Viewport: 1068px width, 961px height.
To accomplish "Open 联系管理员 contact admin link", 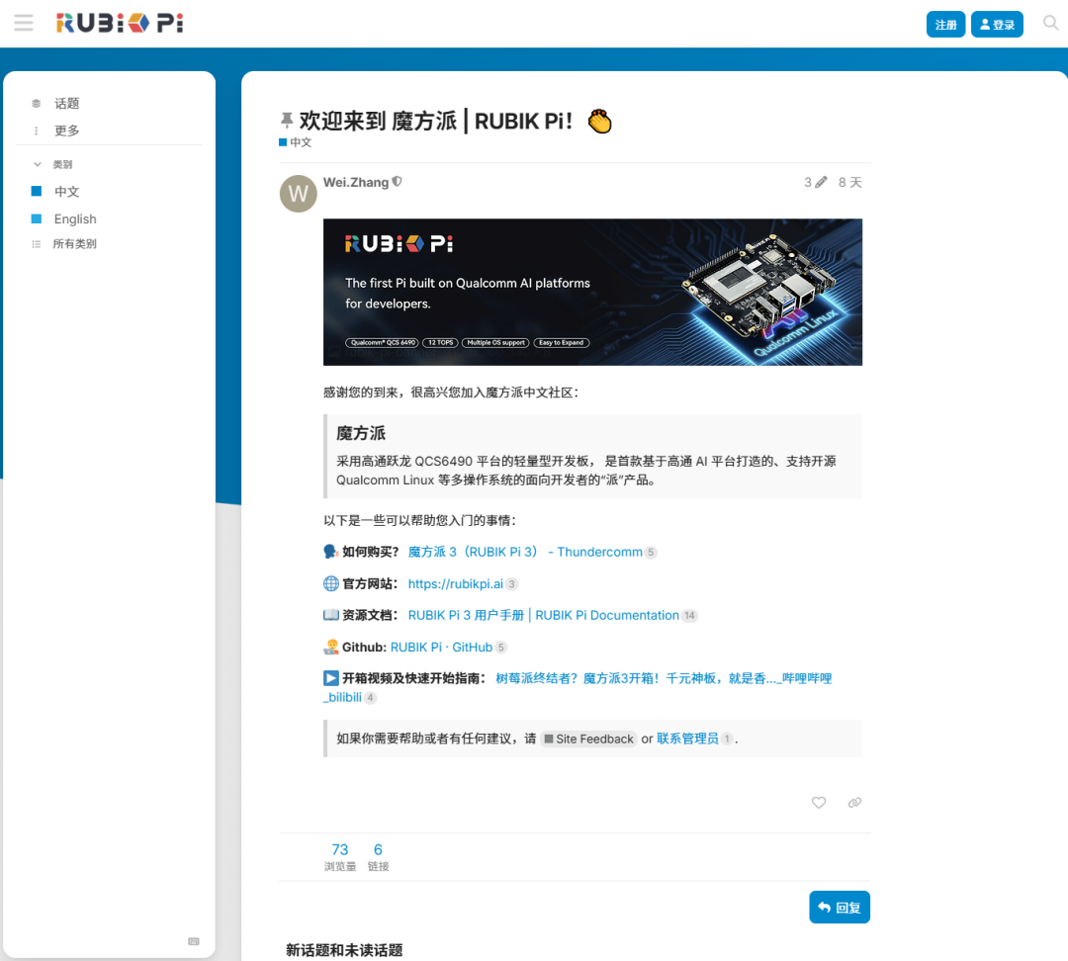I will (x=687, y=739).
